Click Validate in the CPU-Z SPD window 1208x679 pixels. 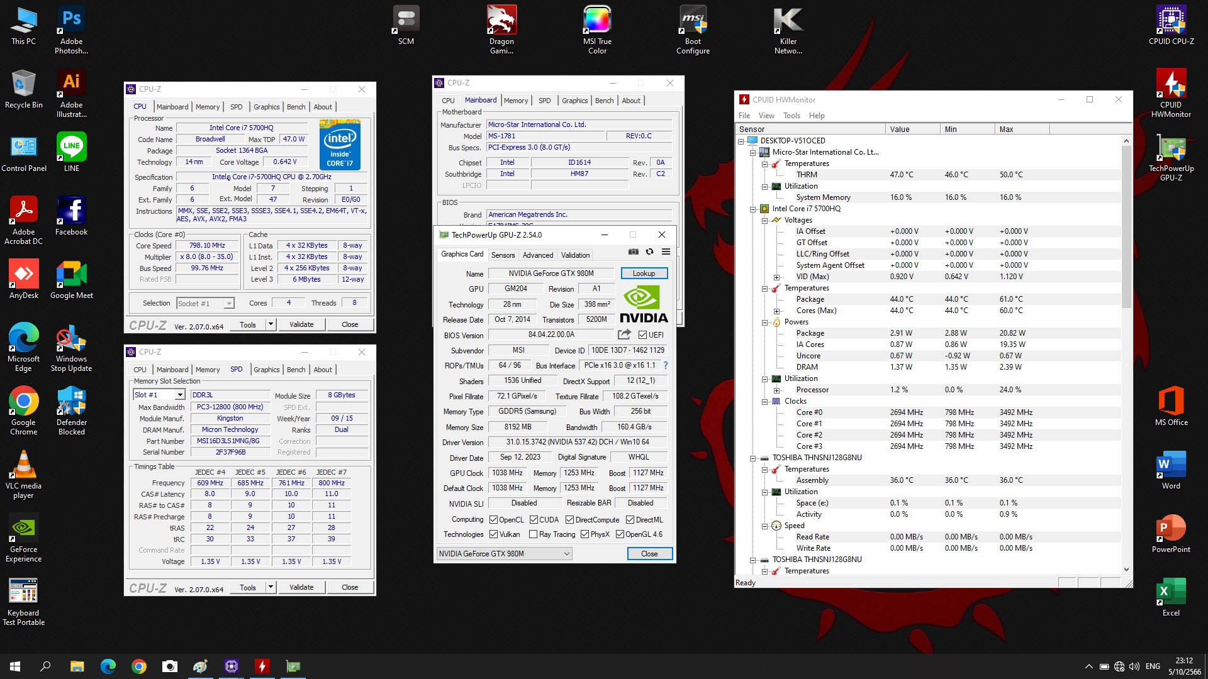click(301, 587)
